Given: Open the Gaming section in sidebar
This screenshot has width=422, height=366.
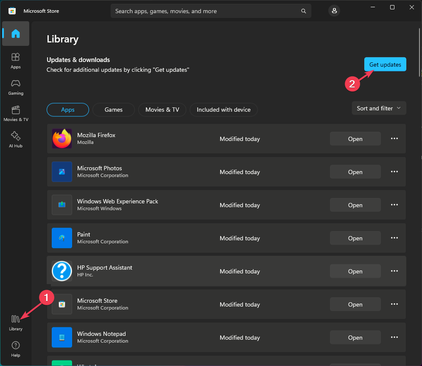Looking at the screenshot, I should click(x=16, y=87).
